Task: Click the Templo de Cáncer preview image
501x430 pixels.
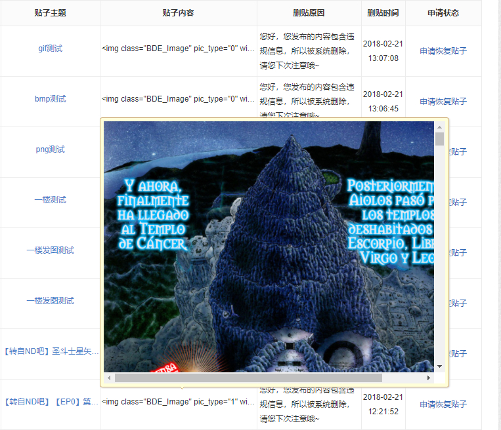Action: (x=269, y=246)
